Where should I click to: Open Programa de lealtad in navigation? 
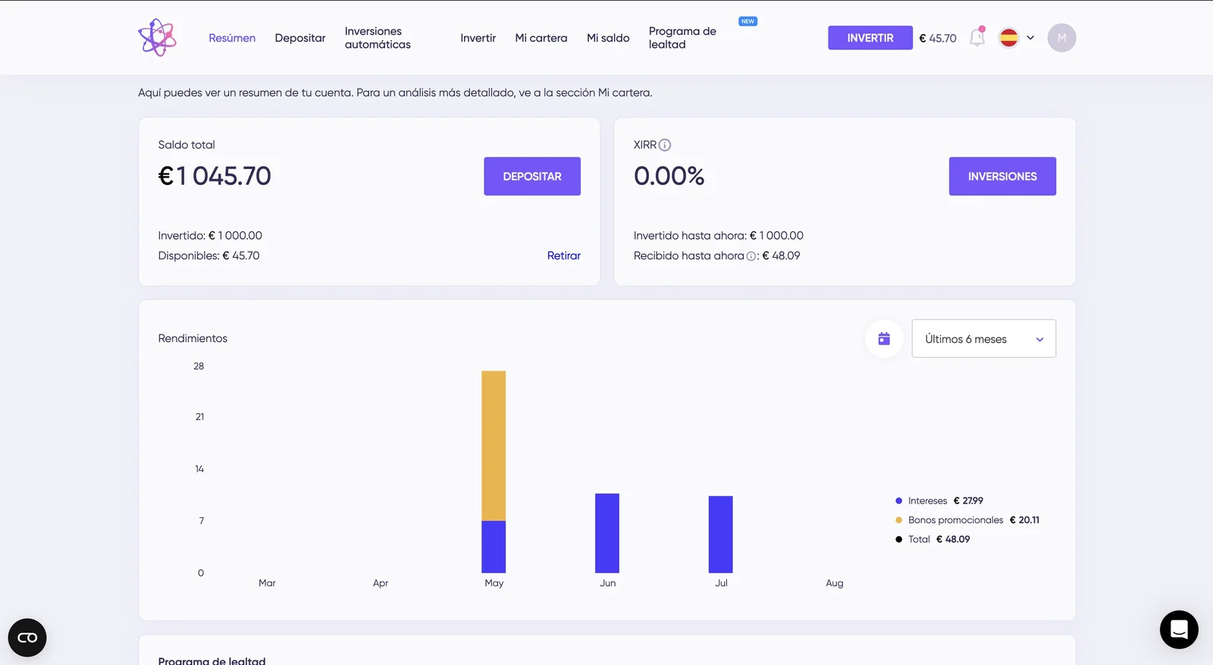(682, 38)
